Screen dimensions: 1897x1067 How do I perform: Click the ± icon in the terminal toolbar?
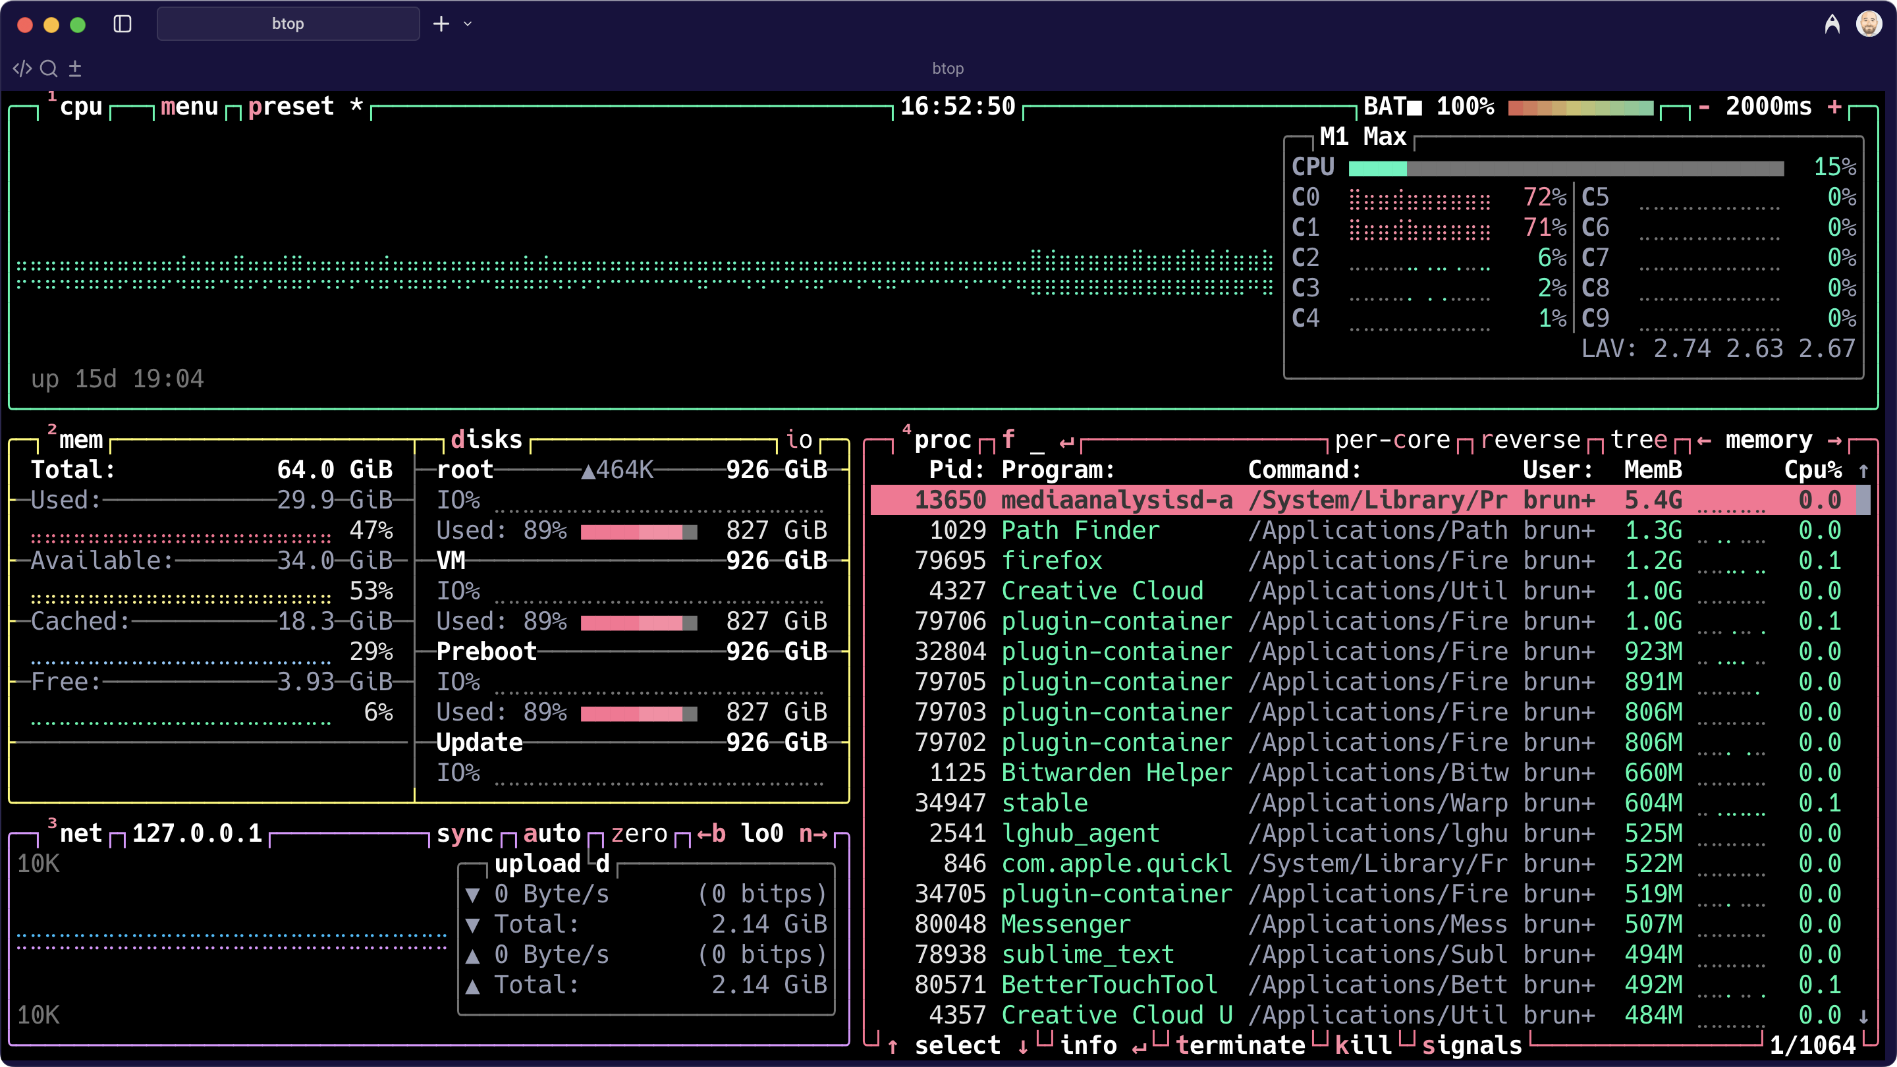point(74,68)
